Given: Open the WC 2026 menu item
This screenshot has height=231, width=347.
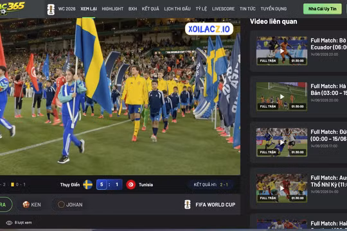Looking at the screenshot, I should pos(67,9).
